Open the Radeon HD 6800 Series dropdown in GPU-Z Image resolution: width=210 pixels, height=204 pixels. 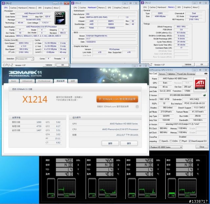[x=166, y=147]
